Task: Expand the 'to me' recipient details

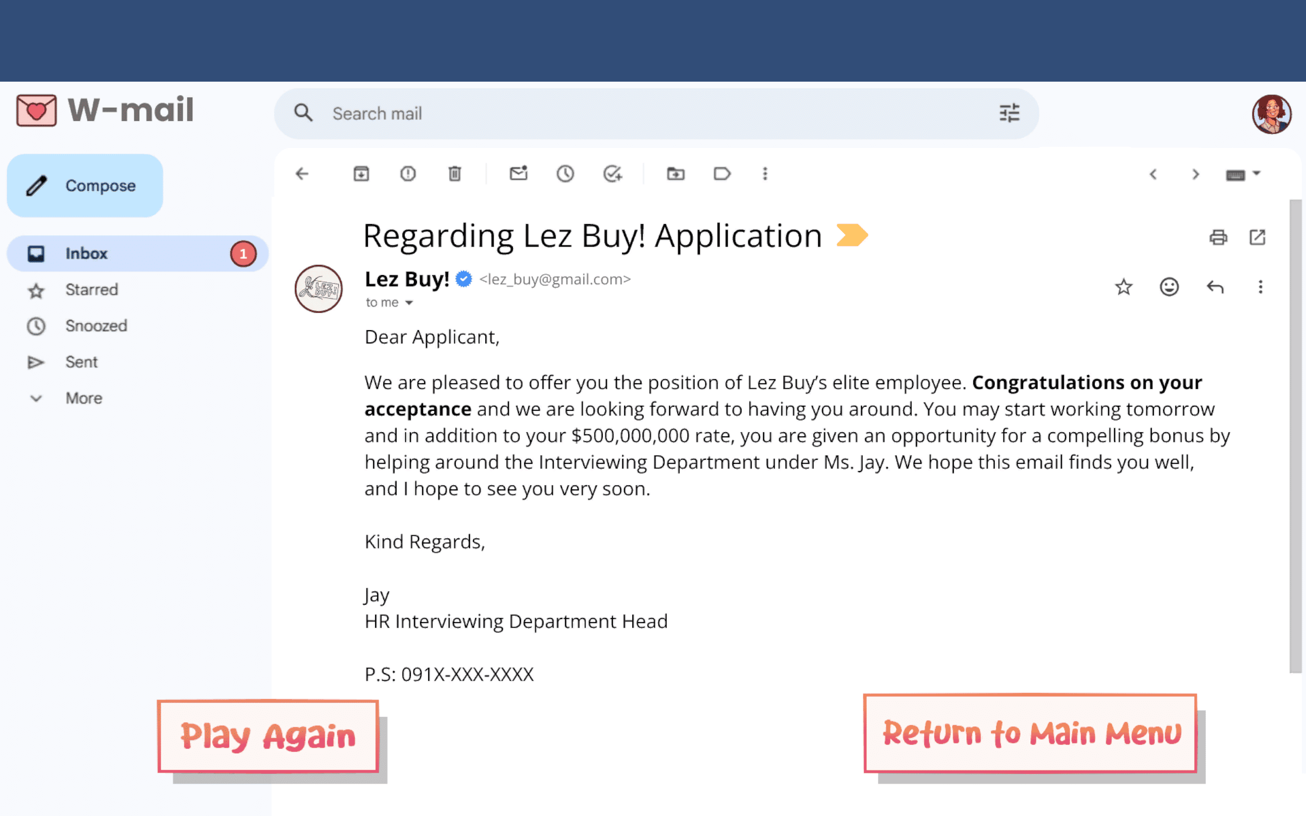Action: click(409, 303)
